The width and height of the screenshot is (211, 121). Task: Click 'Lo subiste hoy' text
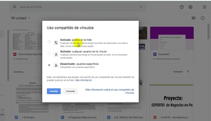(x=20, y=59)
